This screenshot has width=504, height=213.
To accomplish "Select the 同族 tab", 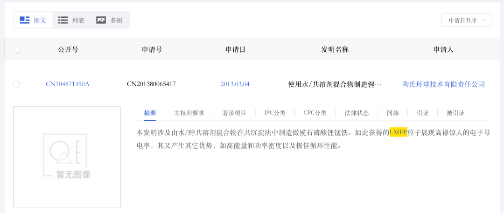I will (393, 113).
